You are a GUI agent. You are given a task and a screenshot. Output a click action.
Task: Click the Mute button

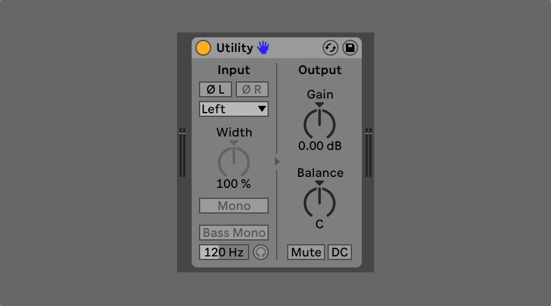click(306, 252)
